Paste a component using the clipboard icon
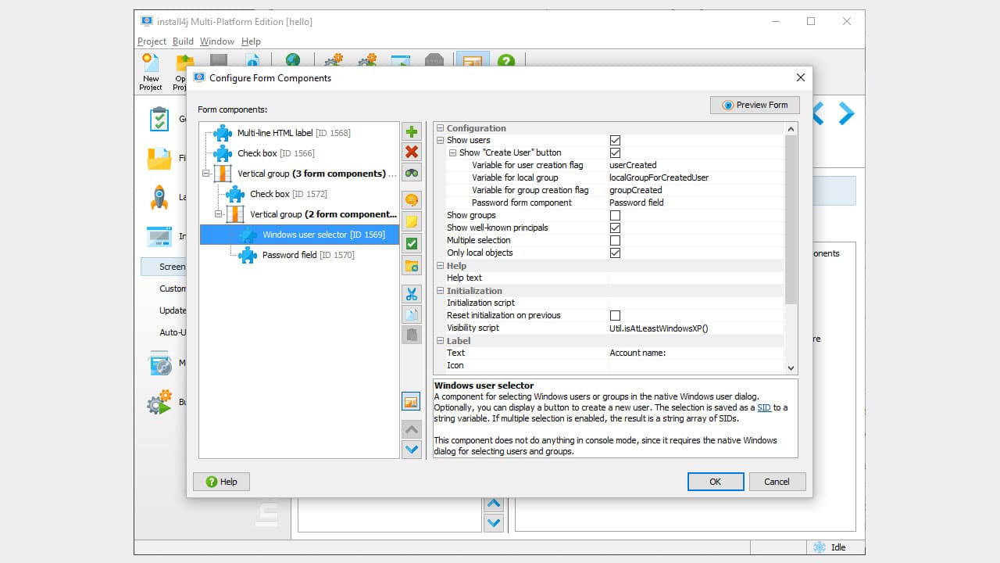This screenshot has width=1000, height=563. point(412,334)
